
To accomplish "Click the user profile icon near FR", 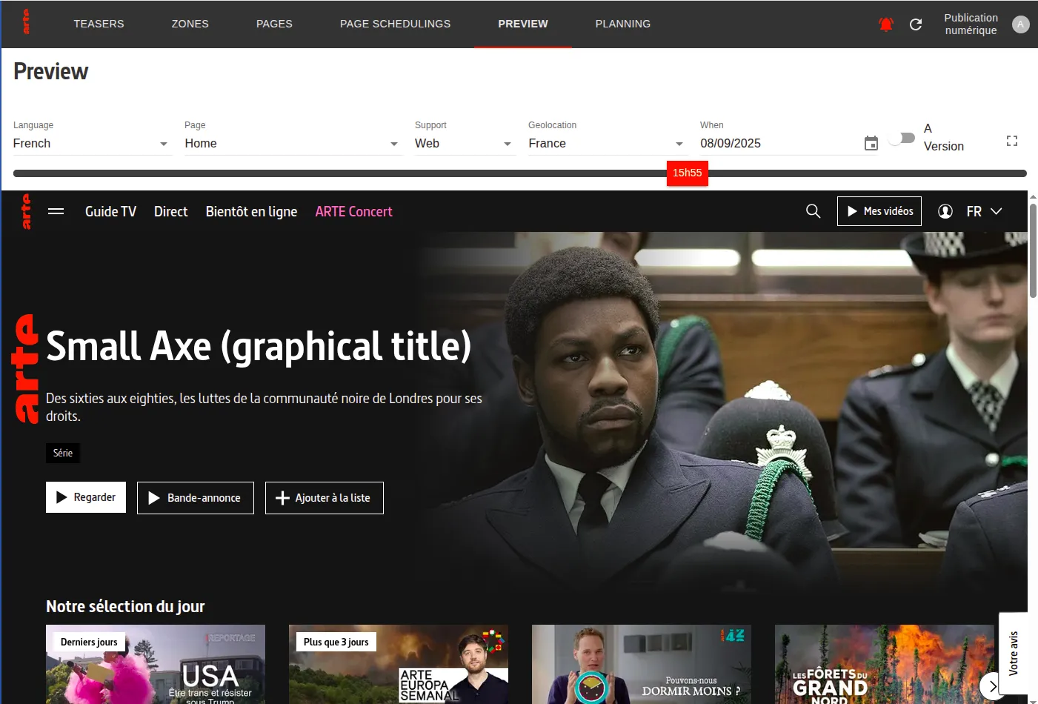I will tap(945, 211).
